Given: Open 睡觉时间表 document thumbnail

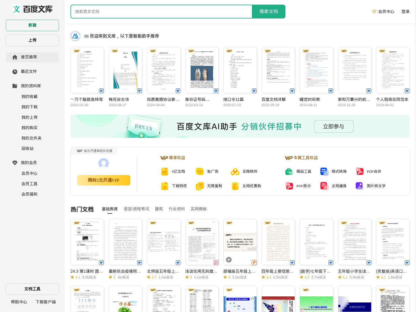Looking at the screenshot, I should 316,70.
